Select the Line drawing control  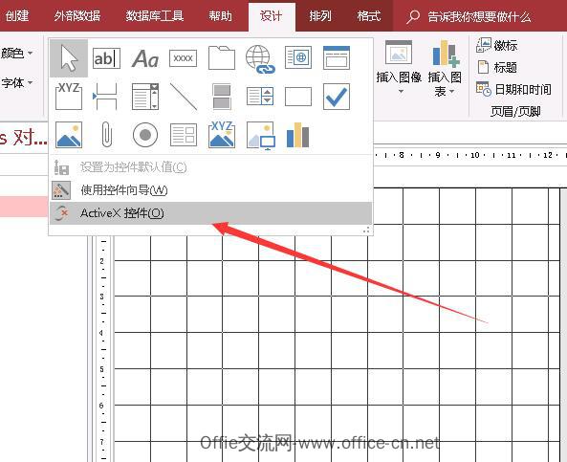click(x=184, y=97)
